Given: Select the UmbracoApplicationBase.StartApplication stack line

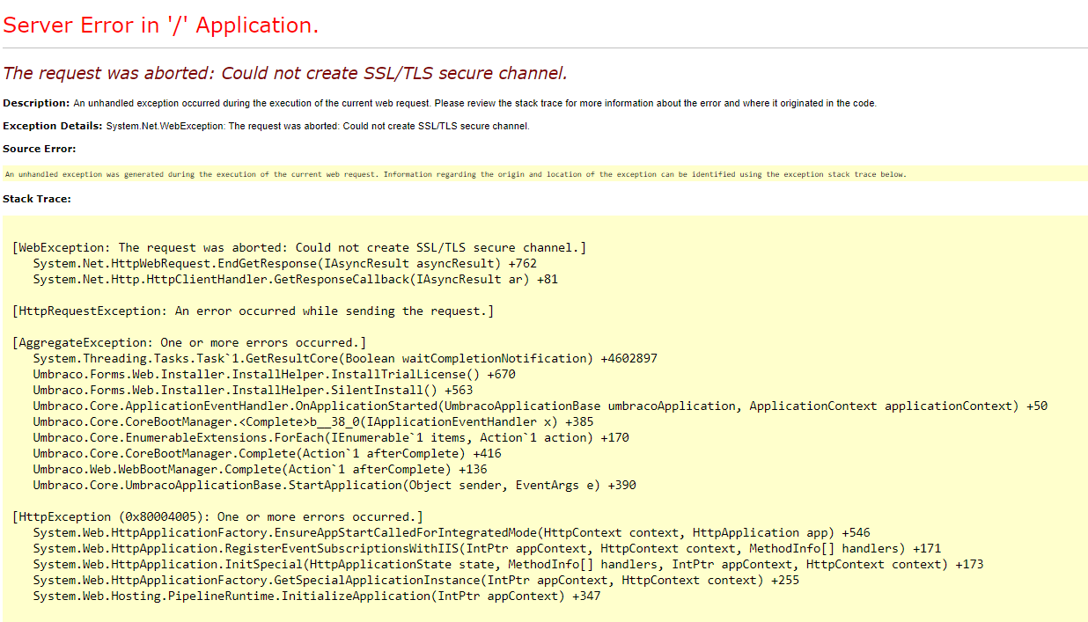Looking at the screenshot, I should (x=334, y=485).
